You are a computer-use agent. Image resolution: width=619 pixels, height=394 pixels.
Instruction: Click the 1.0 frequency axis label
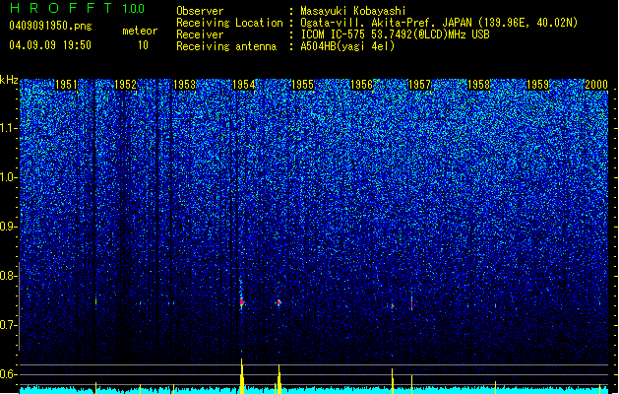click(9, 177)
